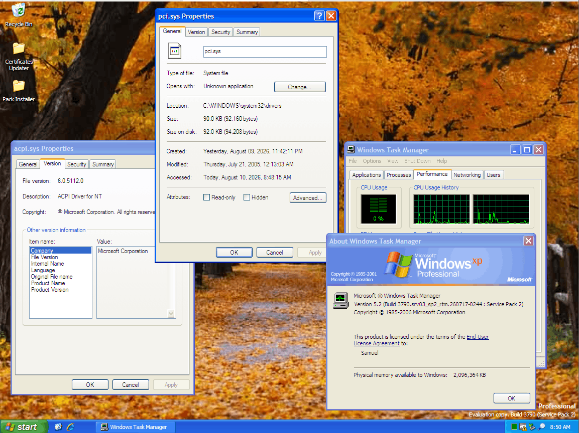The image size is (579, 433).
Task: Click the pci.sys file type icon
Action: click(175, 51)
